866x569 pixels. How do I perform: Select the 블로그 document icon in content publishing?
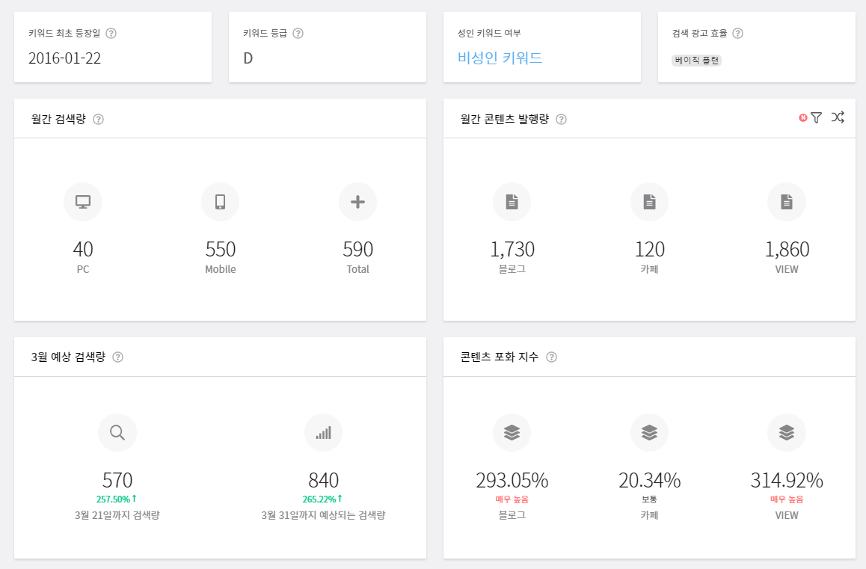point(512,201)
